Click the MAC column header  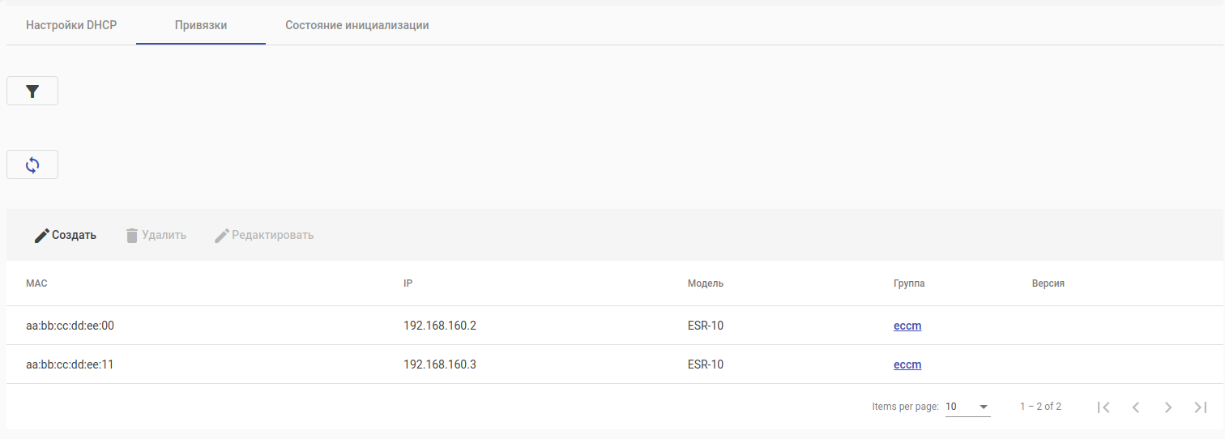point(36,283)
